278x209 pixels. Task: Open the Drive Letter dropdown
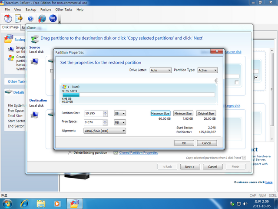161,70
